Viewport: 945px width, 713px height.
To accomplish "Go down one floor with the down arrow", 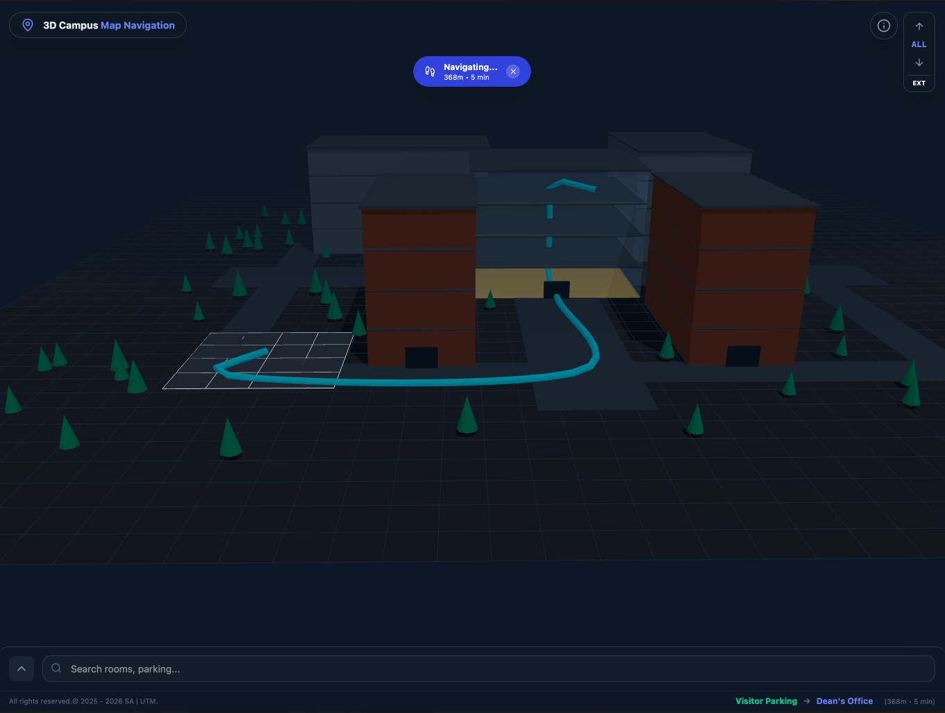I will [x=919, y=63].
